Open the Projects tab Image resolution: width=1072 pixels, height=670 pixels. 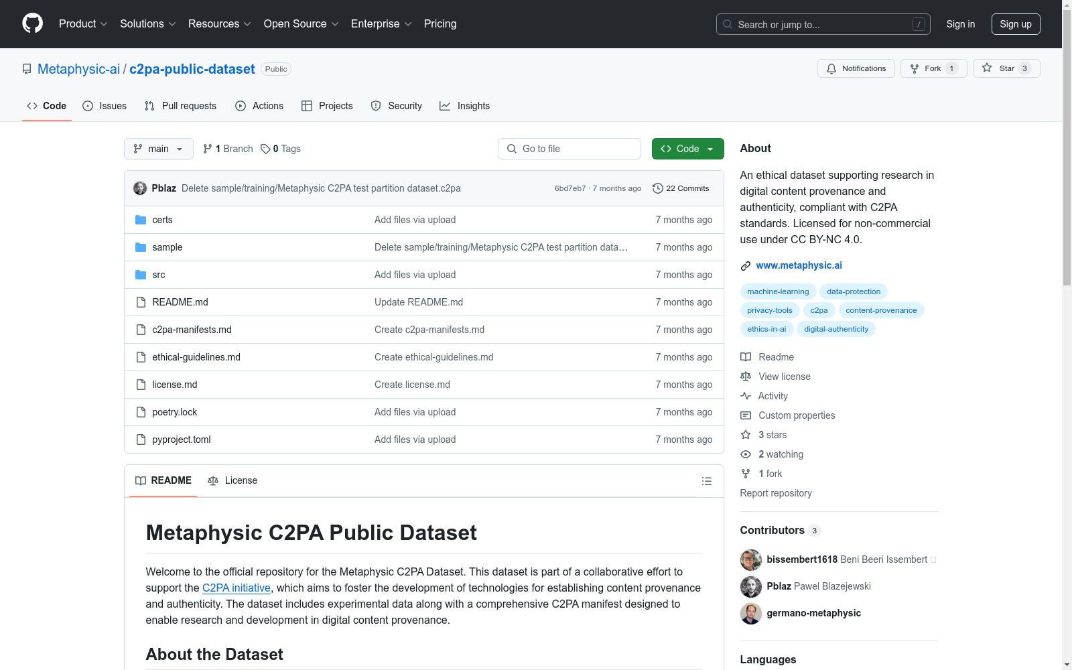pyautogui.click(x=327, y=106)
